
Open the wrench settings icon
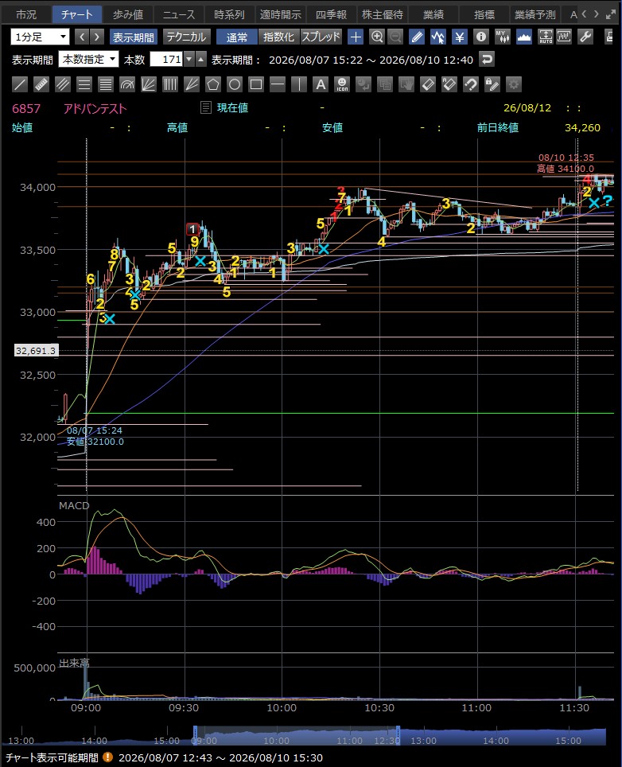pos(585,37)
